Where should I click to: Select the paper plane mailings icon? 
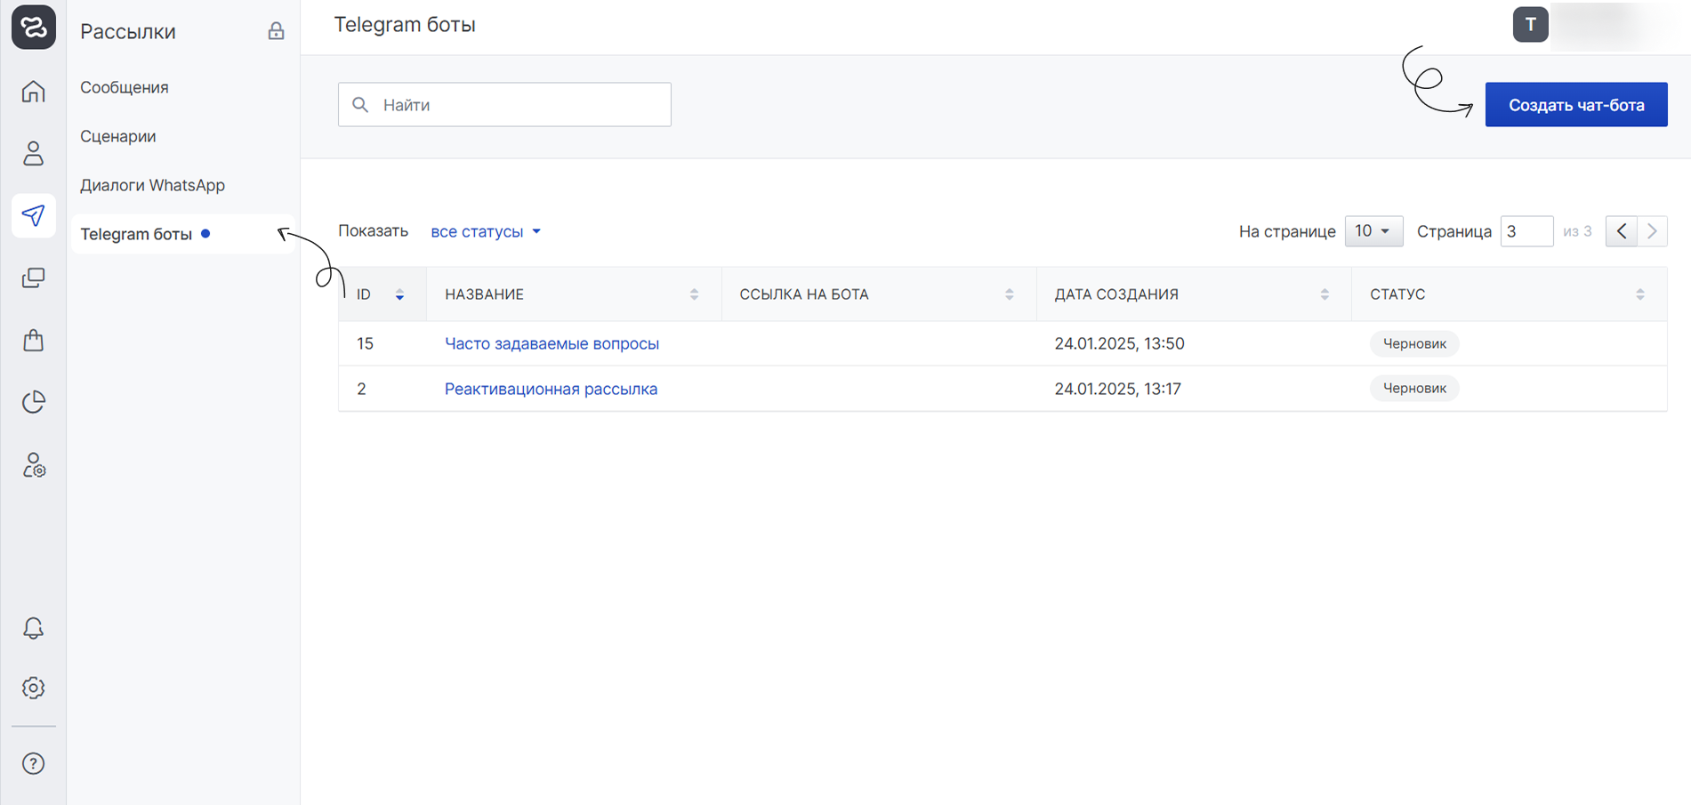coord(33,215)
